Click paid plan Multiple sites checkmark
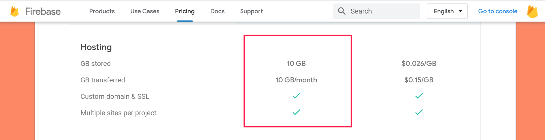 click(x=419, y=112)
